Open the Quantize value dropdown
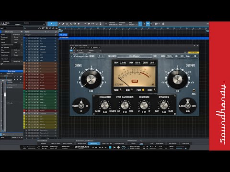The height and width of the screenshot is (172, 230). click(x=113, y=25)
